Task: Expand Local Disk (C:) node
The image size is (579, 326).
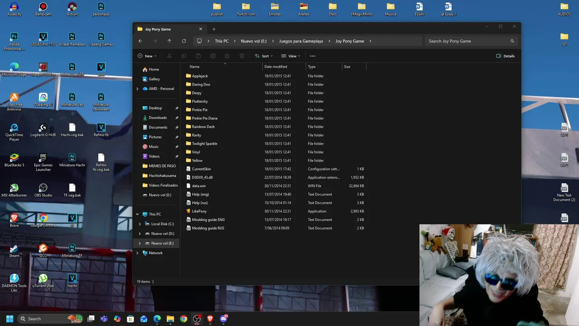Action: (140, 224)
